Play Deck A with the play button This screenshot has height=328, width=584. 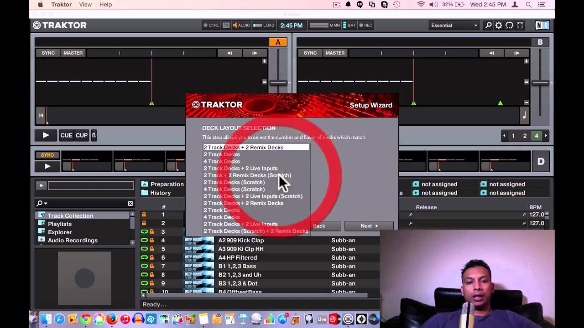[46, 135]
